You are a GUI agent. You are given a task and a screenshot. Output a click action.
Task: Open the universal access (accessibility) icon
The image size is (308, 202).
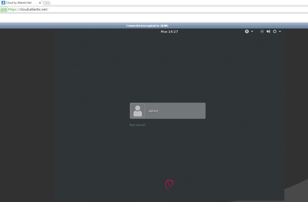[247, 31]
